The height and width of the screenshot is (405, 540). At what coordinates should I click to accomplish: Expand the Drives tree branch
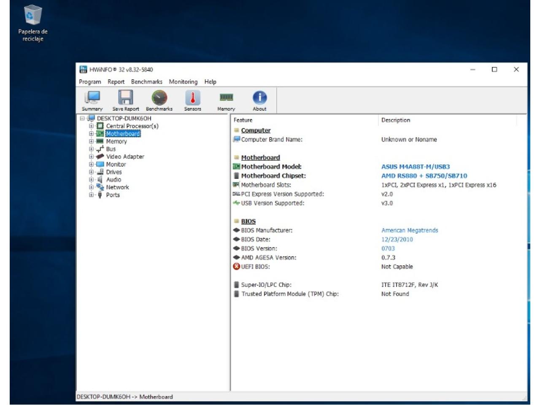[91, 172]
